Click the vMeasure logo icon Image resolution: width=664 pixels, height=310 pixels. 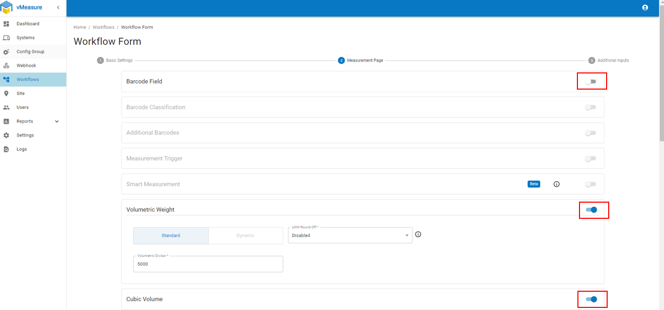(7, 7)
